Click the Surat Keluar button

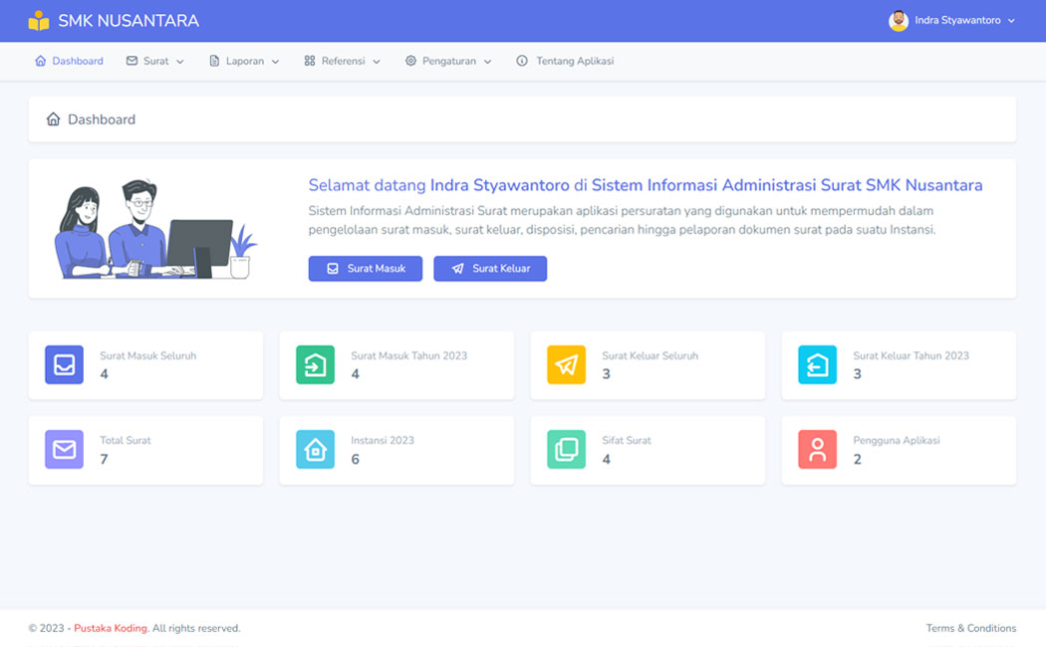[x=490, y=268]
